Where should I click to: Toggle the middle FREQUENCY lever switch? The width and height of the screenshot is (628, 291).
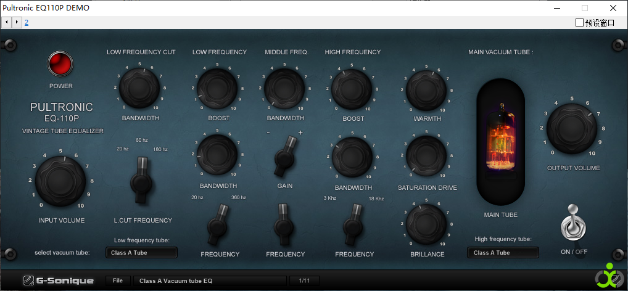pos(284,224)
